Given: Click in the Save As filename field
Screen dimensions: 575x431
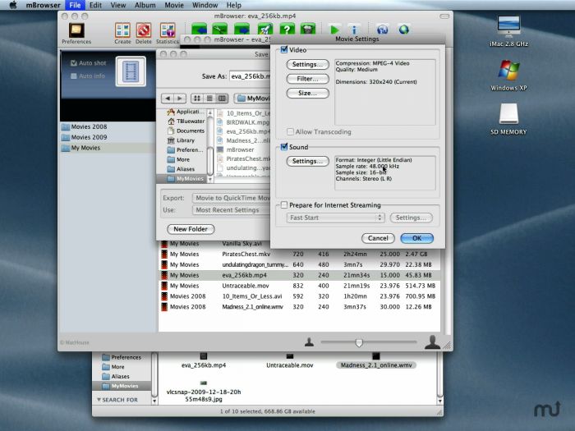Looking at the screenshot, I should pos(250,76).
